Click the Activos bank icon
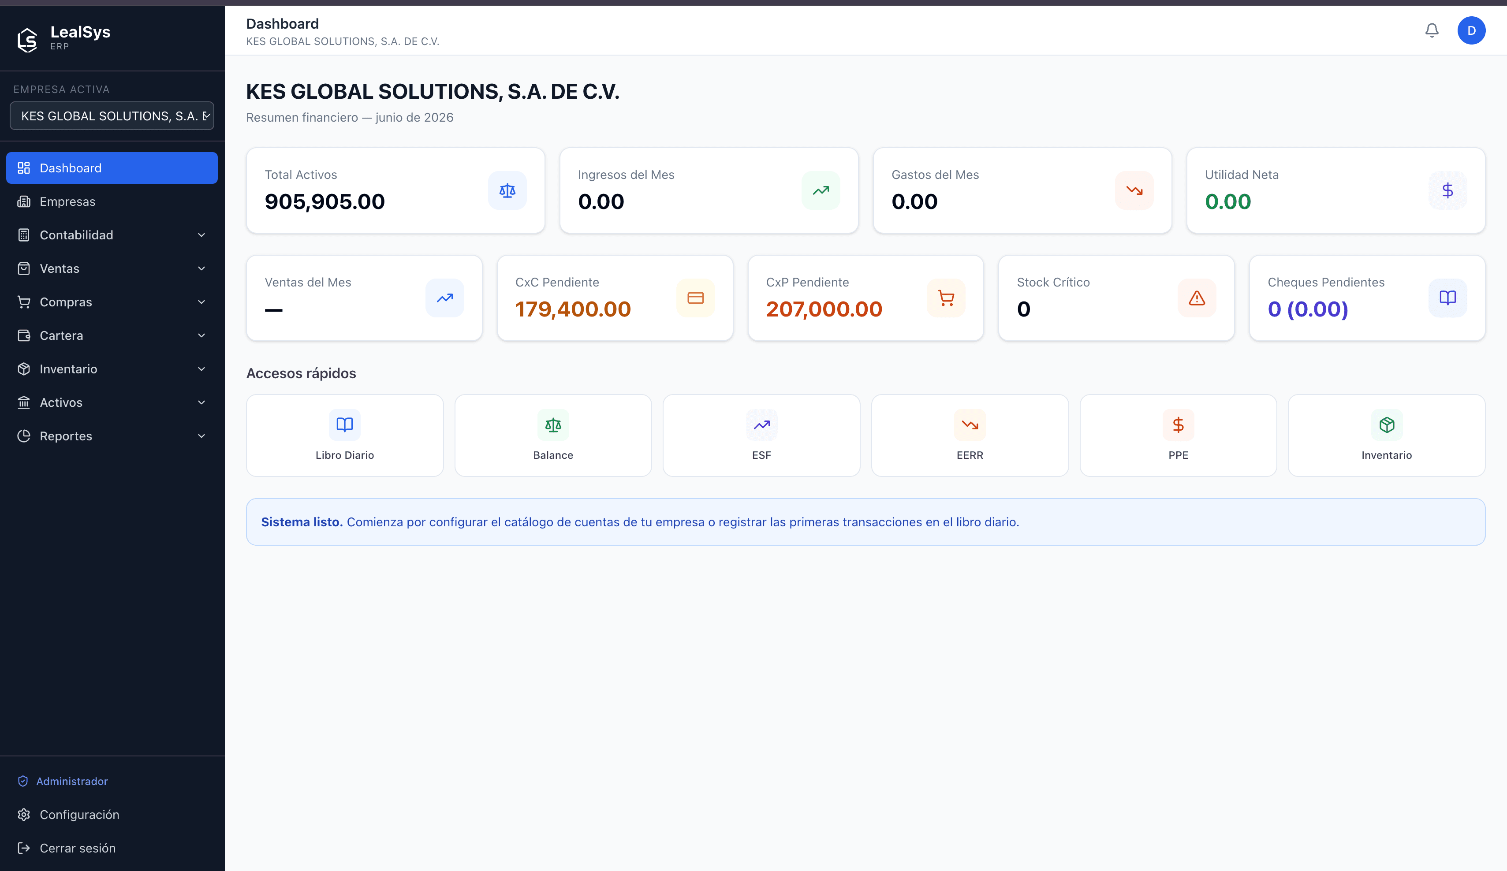Viewport: 1507px width, 871px height. (24, 402)
